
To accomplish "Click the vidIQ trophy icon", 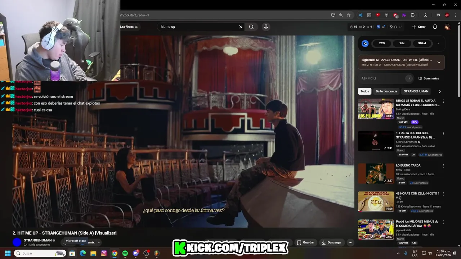I will point(391,27).
